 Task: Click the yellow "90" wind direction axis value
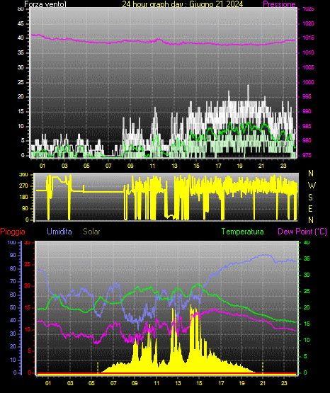(25, 208)
